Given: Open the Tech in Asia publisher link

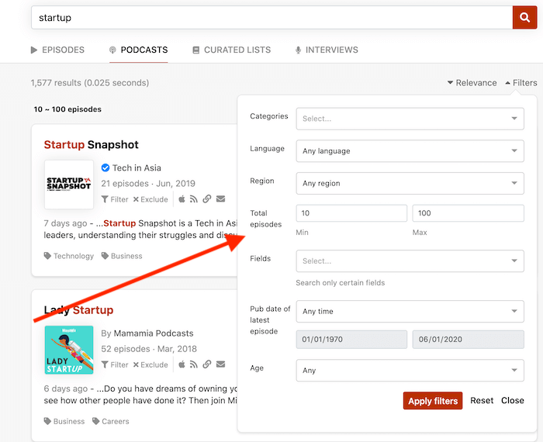Looking at the screenshot, I should (137, 167).
